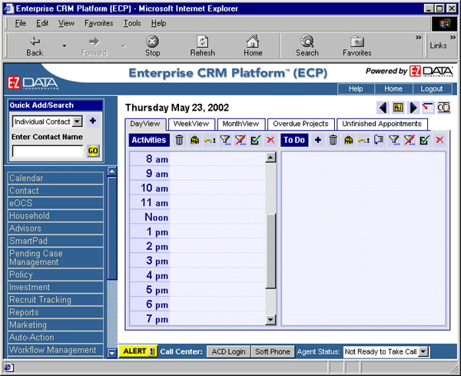Click ECP Home header button

tap(393, 88)
